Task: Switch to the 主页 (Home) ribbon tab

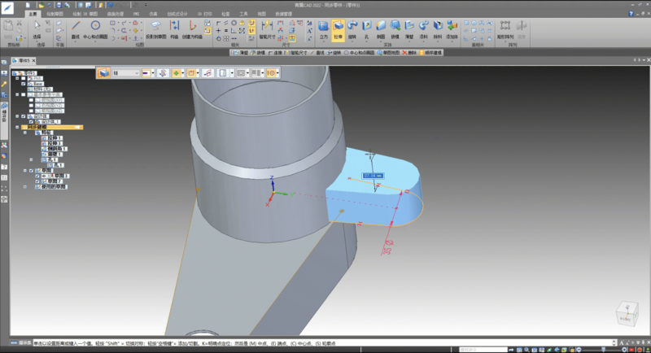Action: point(33,14)
